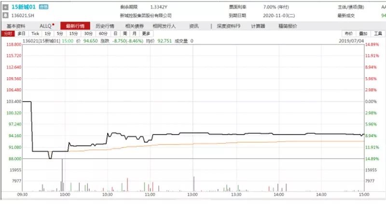
Task: Click the price value 94.650
Action: pos(90,41)
